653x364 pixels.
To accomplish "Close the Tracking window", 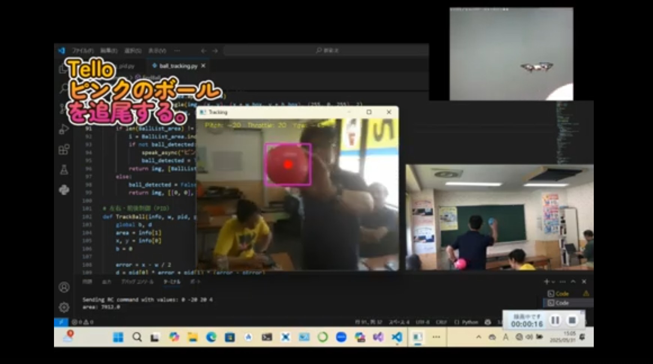I will click(x=389, y=112).
